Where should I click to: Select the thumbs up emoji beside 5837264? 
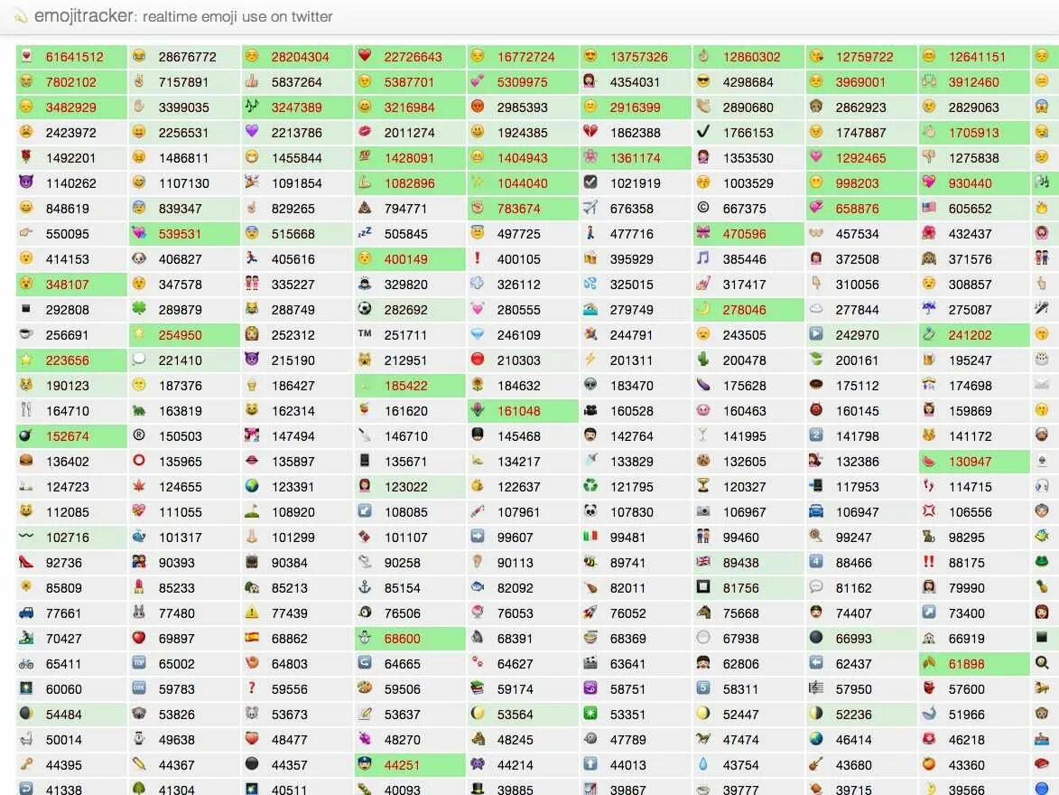pos(252,81)
